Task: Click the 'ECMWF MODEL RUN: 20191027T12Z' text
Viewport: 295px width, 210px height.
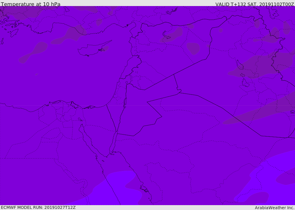Action: coord(38,207)
